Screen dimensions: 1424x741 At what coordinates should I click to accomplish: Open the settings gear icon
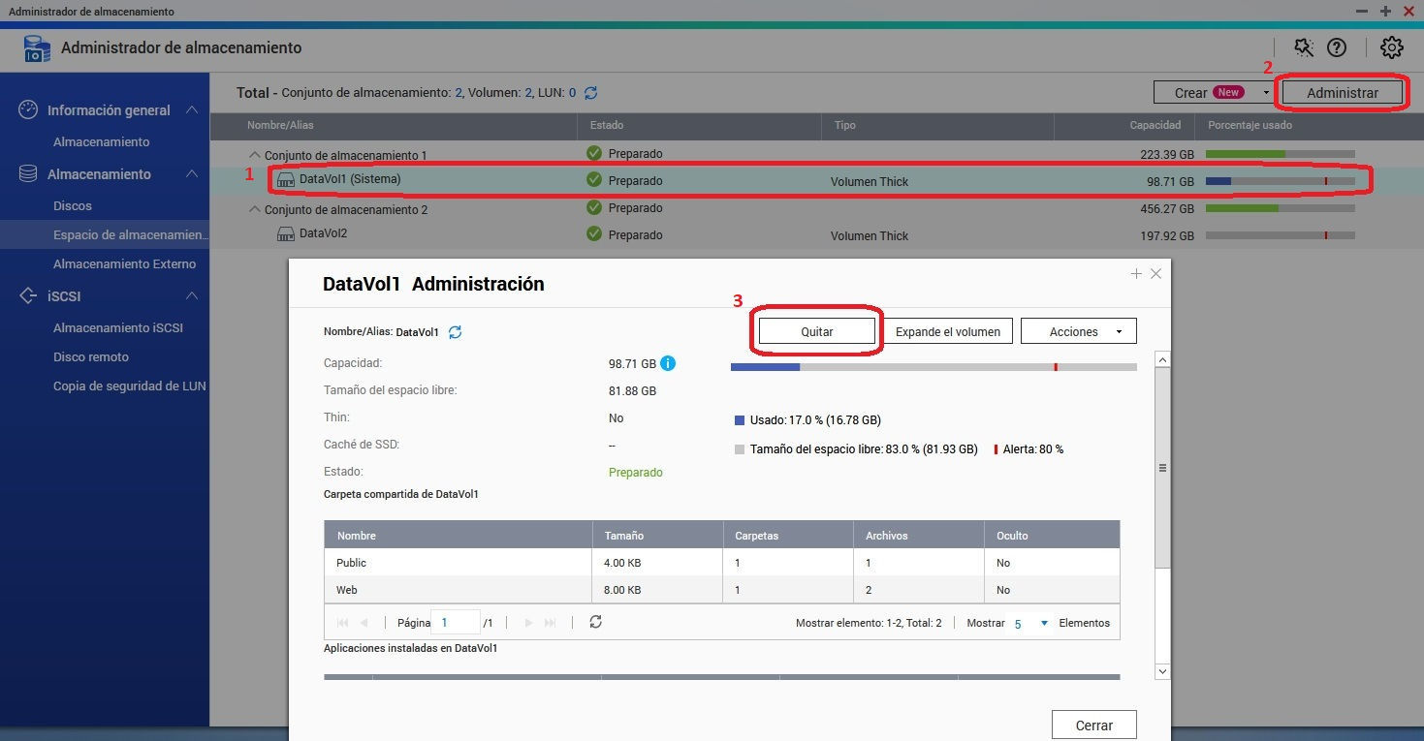[1391, 47]
